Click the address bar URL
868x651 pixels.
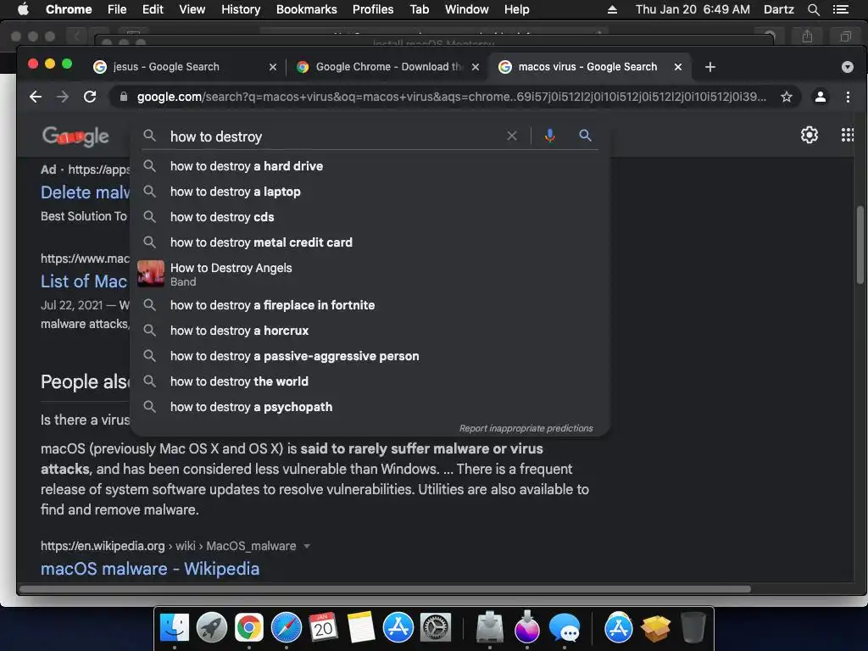coord(451,97)
